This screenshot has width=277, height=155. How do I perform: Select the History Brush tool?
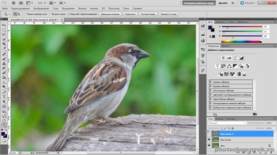pos(4,68)
